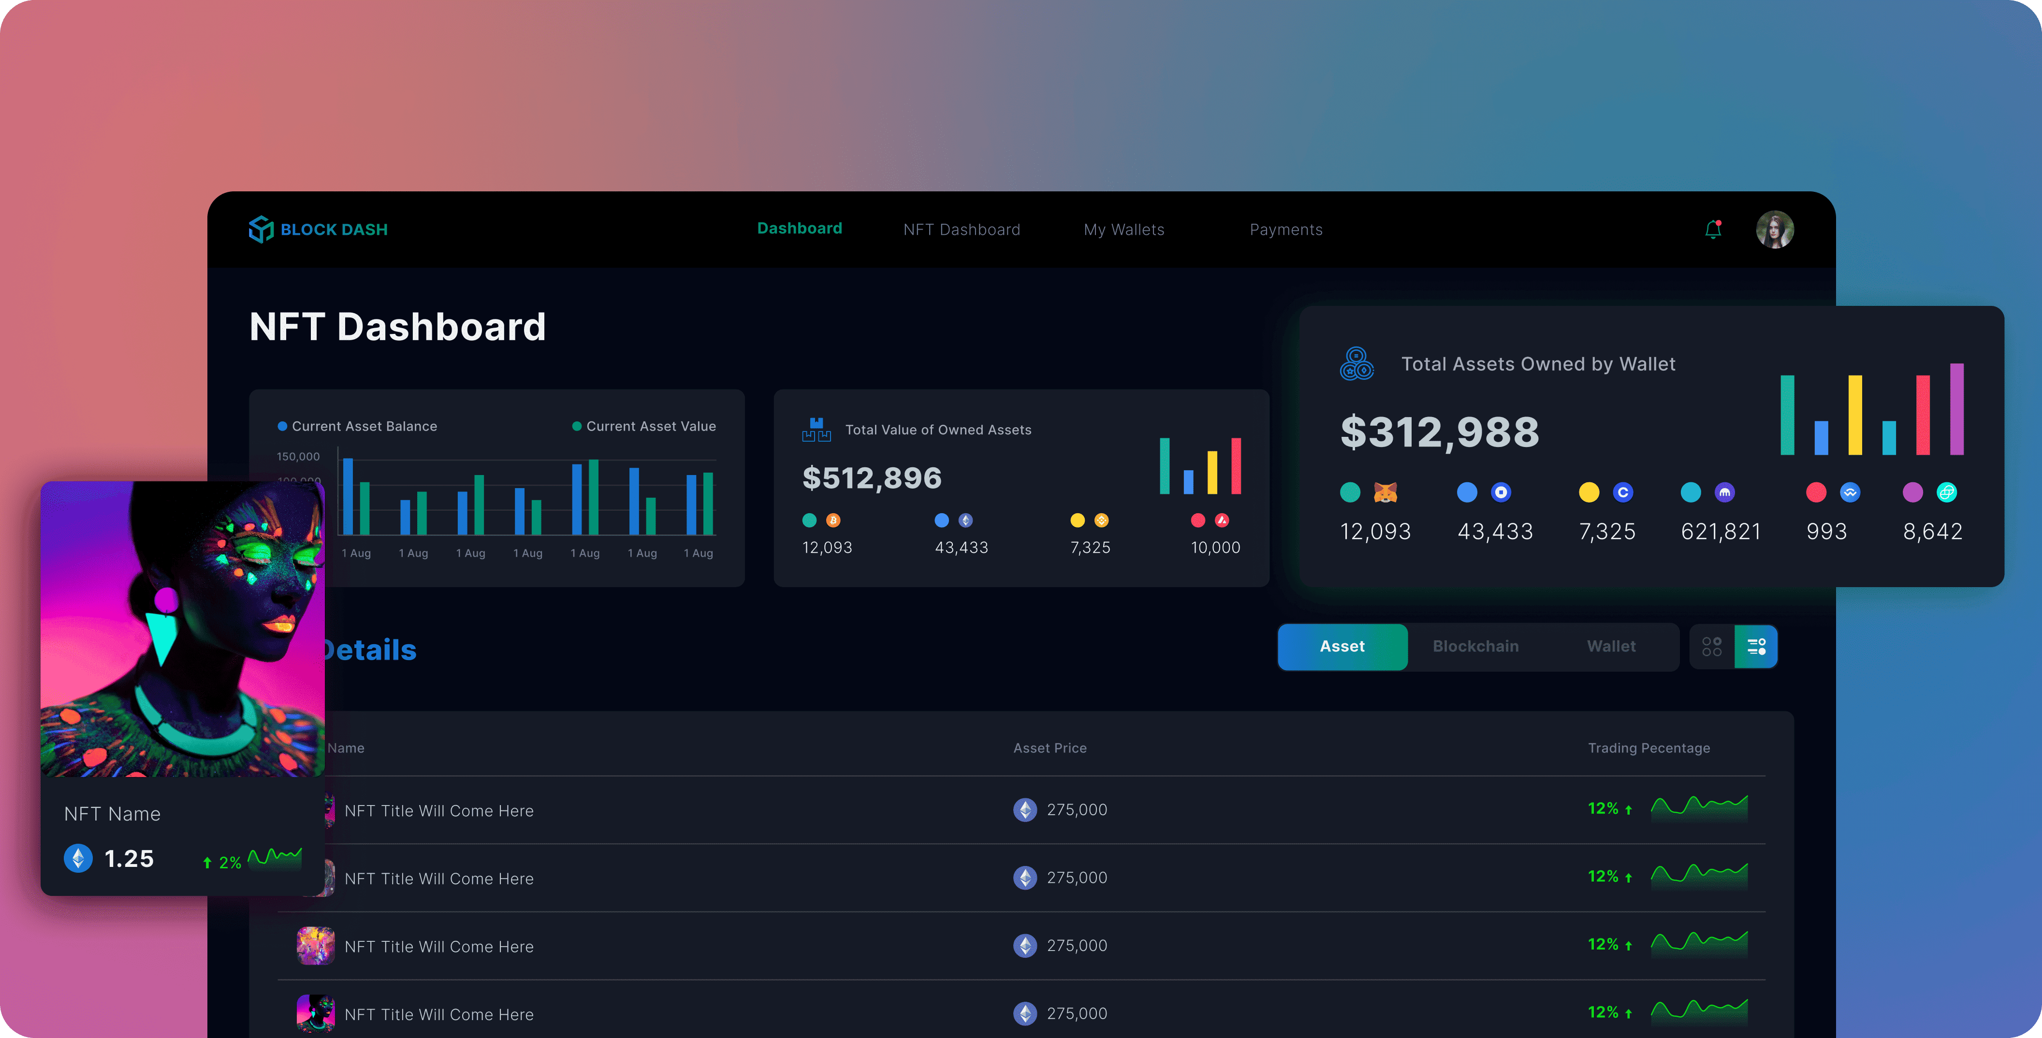Click the red legend dot above 993
Viewport: 2042px width, 1038px height.
coord(1816,493)
